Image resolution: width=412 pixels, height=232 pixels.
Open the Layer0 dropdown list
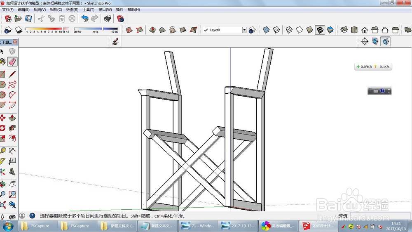244,30
